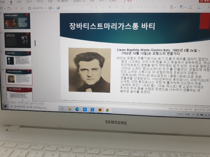The image size is (210, 157).
Task: Open the font size combo box
Action: click(x=88, y=8)
